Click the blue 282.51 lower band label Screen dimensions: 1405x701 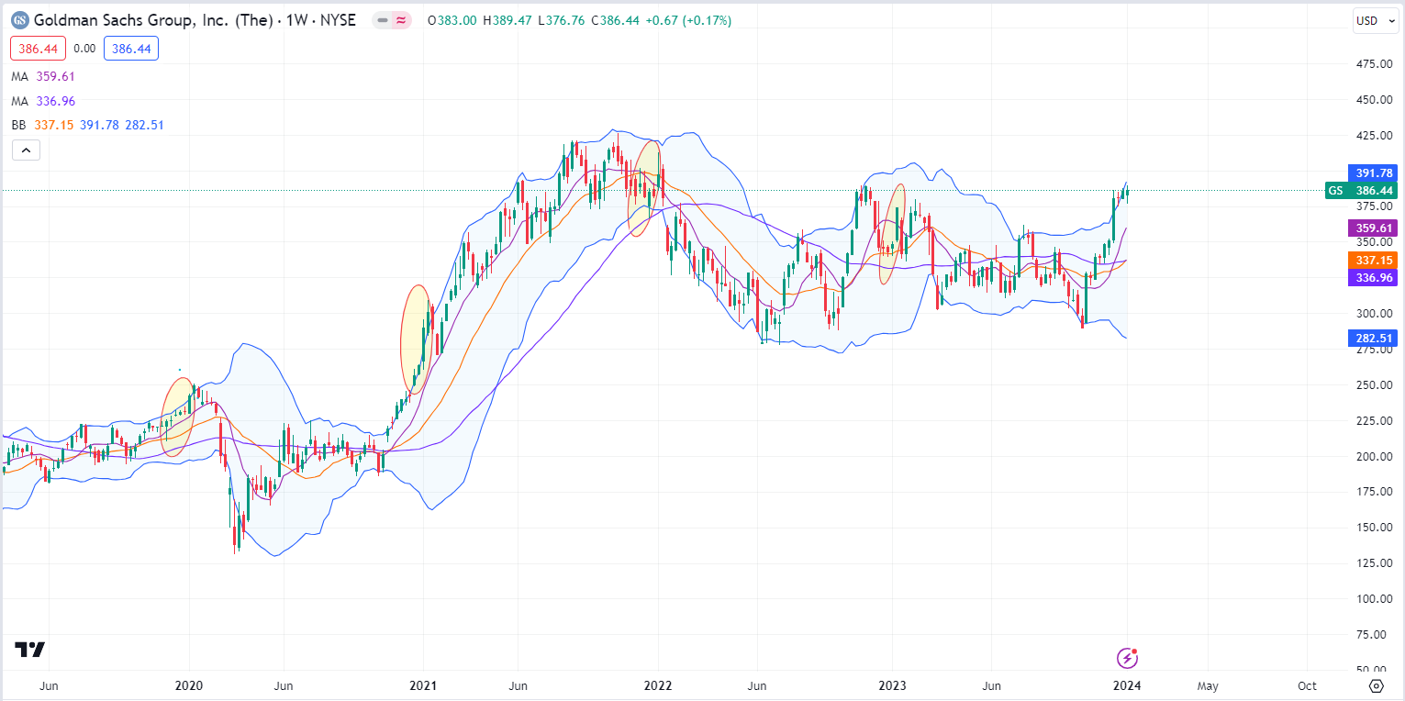click(x=1374, y=339)
